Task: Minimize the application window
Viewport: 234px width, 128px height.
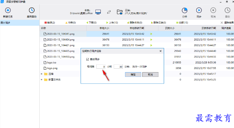Action: (221, 2)
